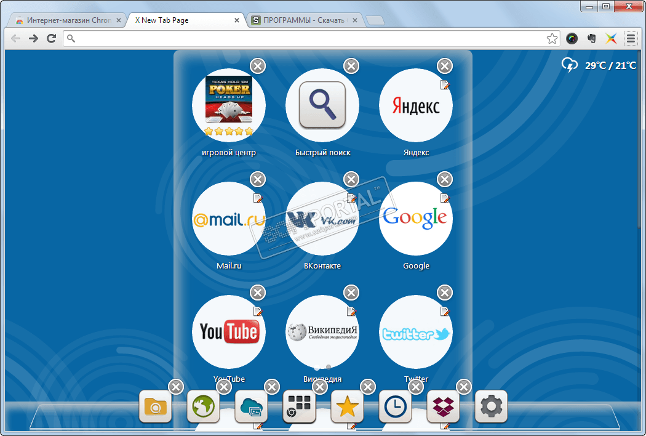The height and width of the screenshot is (436, 646).
Task: Bookmark this page with the star
Action: [x=552, y=39]
